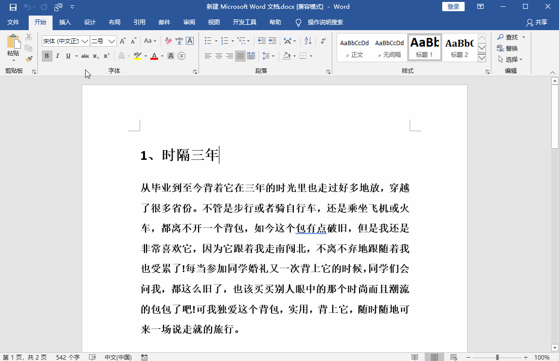Switch to the 视图 ribbon tab
The width and height of the screenshot is (559, 361).
pos(214,22)
